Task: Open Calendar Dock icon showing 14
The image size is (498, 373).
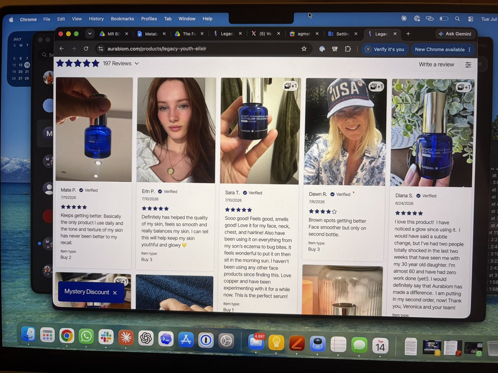Action: (380, 346)
